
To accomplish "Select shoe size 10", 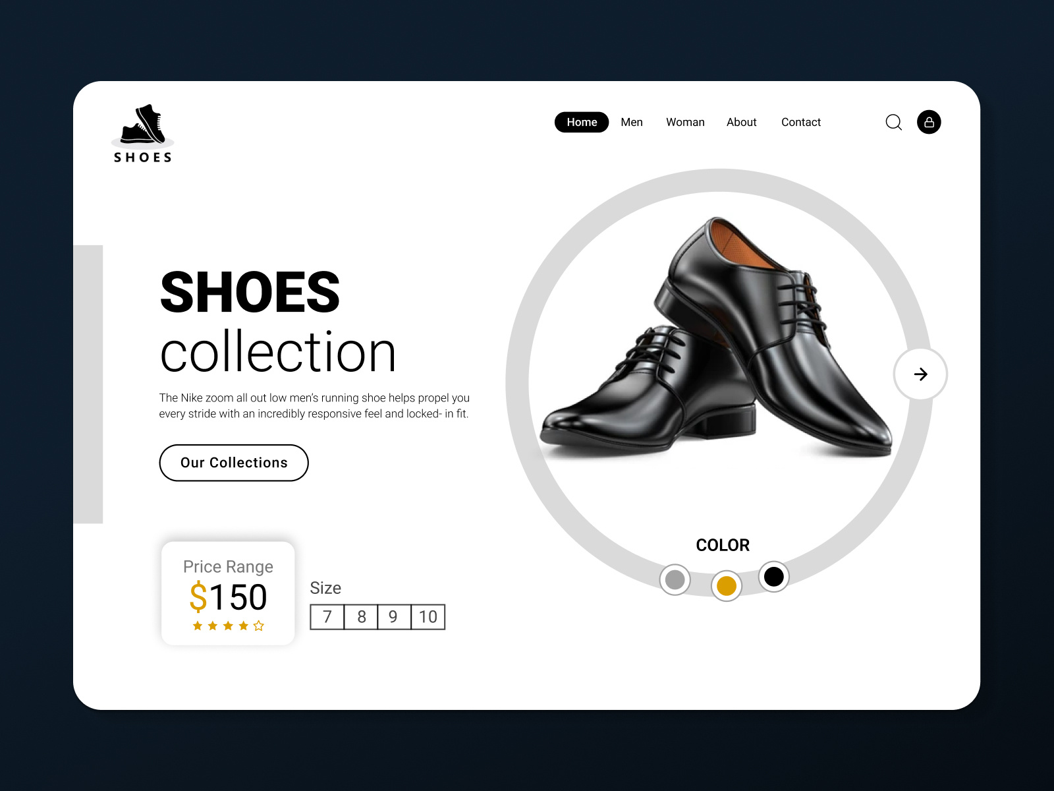I will pyautogui.click(x=428, y=617).
